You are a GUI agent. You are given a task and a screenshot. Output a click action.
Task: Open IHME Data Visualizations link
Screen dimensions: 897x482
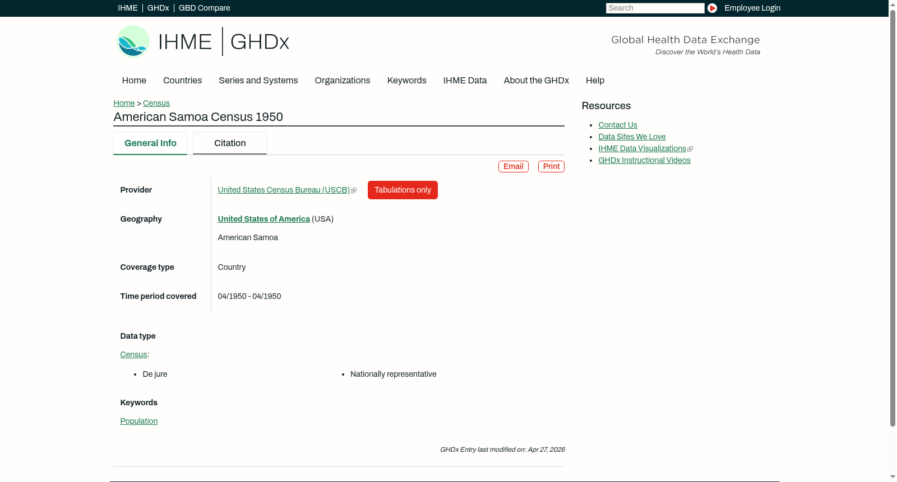pos(642,148)
